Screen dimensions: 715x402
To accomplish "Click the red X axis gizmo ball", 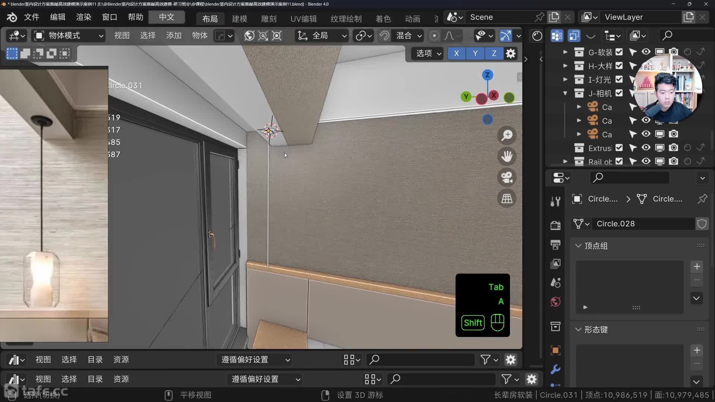I will [494, 95].
